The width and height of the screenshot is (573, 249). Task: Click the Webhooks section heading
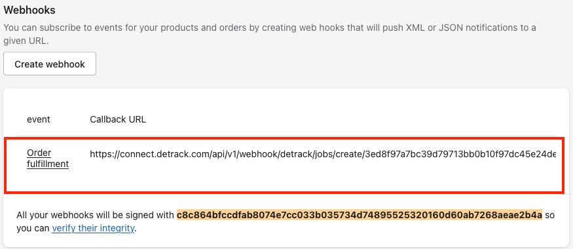click(29, 10)
